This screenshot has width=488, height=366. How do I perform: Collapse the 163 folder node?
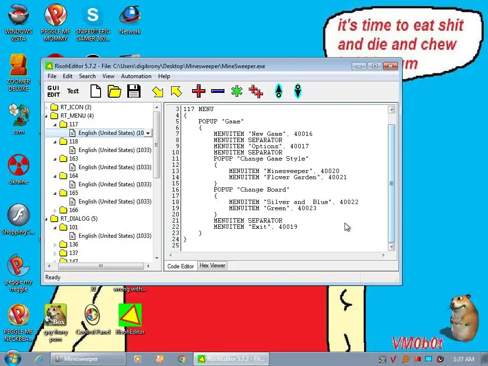[x=55, y=159]
